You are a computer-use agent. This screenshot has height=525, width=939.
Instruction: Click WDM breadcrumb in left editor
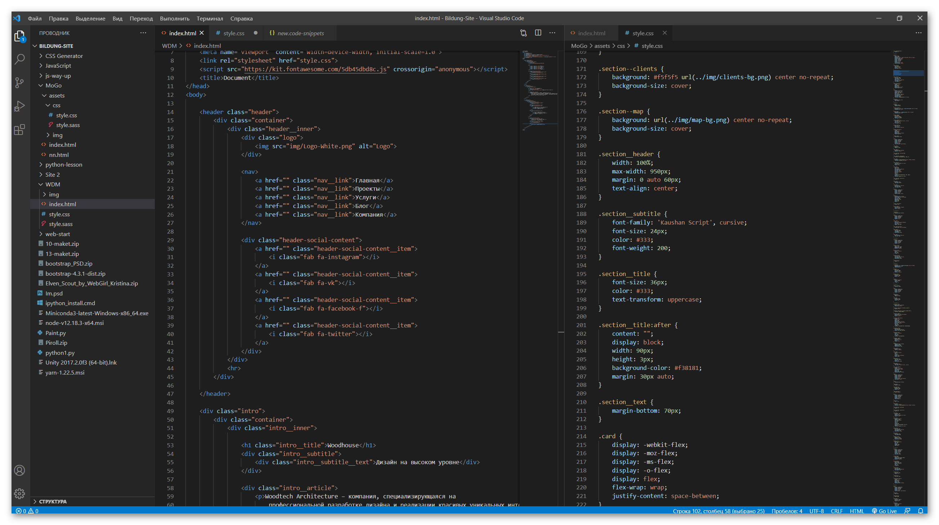(169, 46)
